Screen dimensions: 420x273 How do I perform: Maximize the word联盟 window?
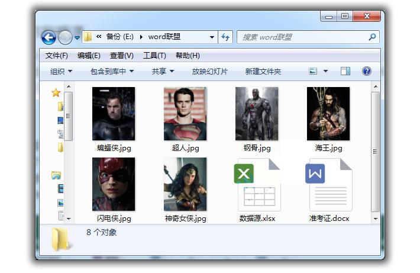tap(345, 17)
